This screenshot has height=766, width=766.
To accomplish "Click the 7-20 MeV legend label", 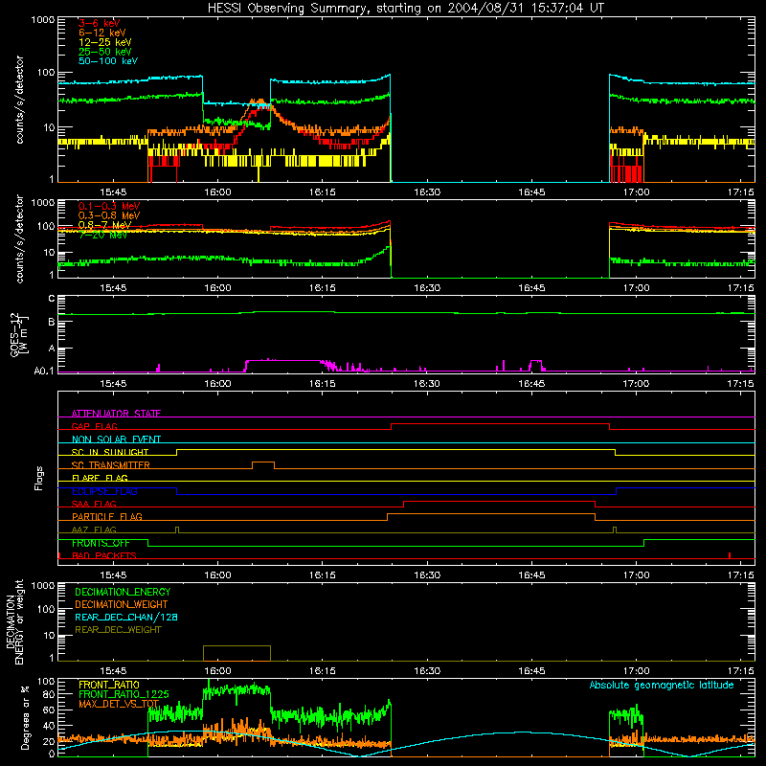I will 103,235.
